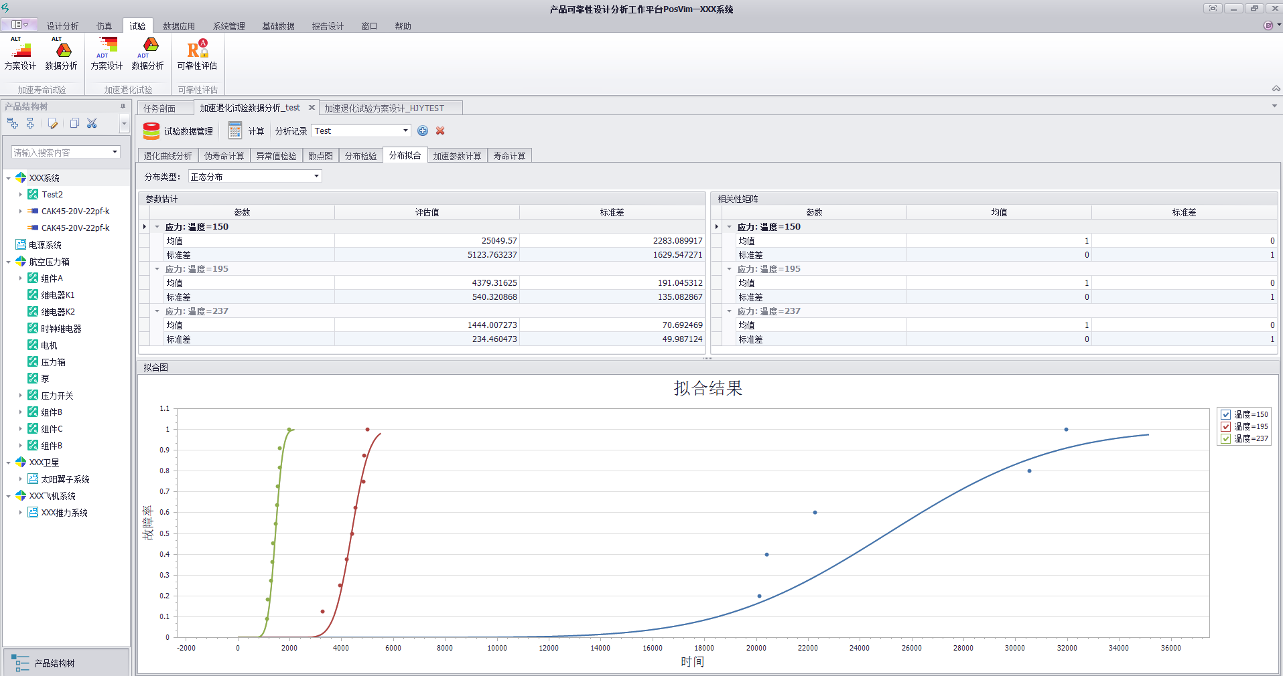The height and width of the screenshot is (676, 1283).
Task: Add new analysis record with blue plus
Action: click(423, 131)
